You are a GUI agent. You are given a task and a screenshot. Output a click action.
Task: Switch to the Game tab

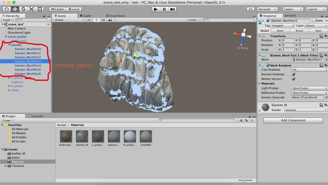[x=86, y=16]
